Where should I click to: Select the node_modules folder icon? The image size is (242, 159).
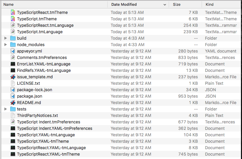[x=13, y=44]
